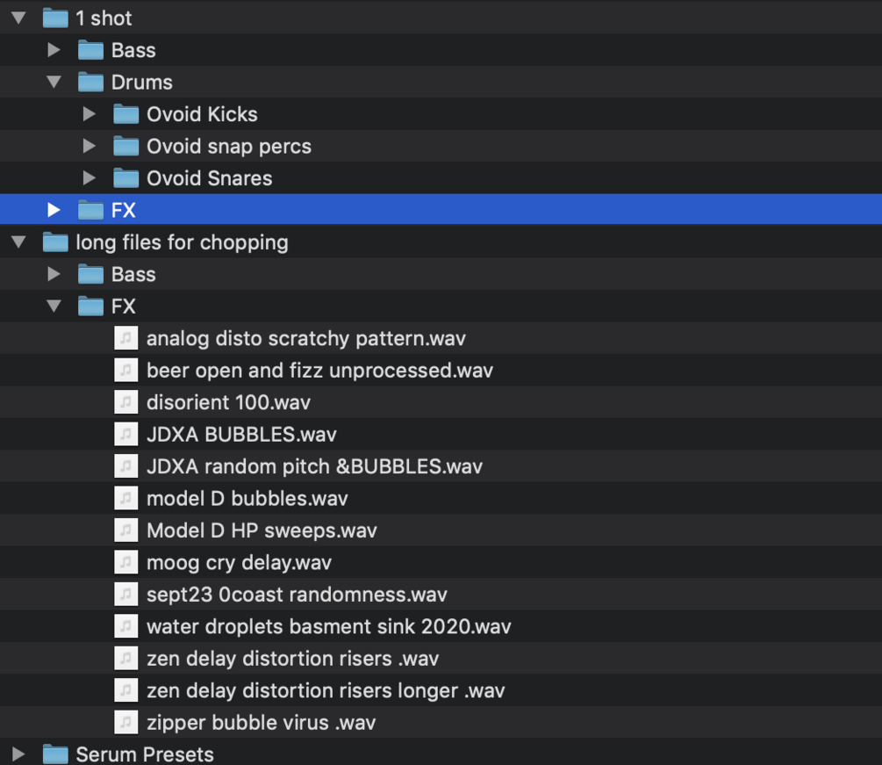Select beer open and fizz unprocessed.wav
Screen dimensions: 882x765
(319, 371)
